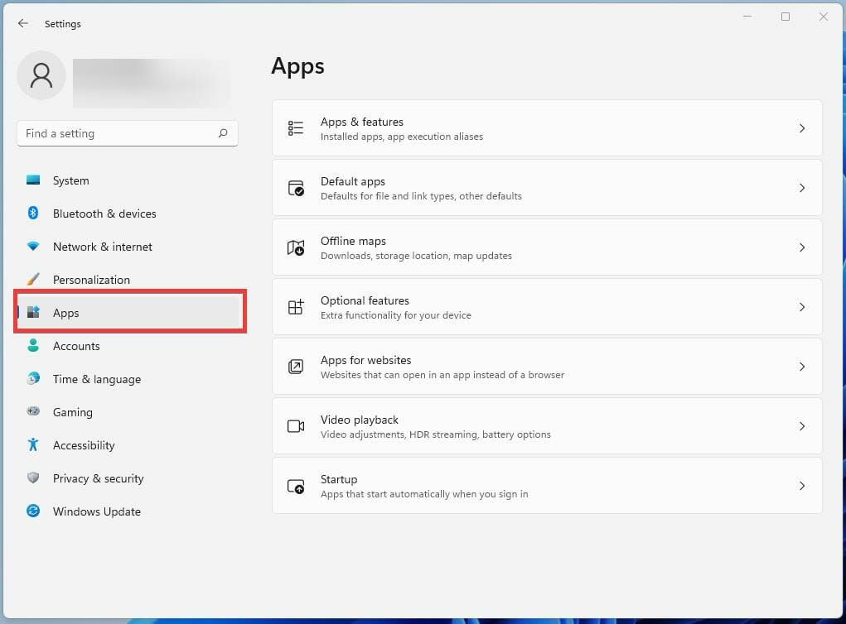Screen dimensions: 846x624
Task: Expand Apps & features chevron arrow
Action: (801, 128)
